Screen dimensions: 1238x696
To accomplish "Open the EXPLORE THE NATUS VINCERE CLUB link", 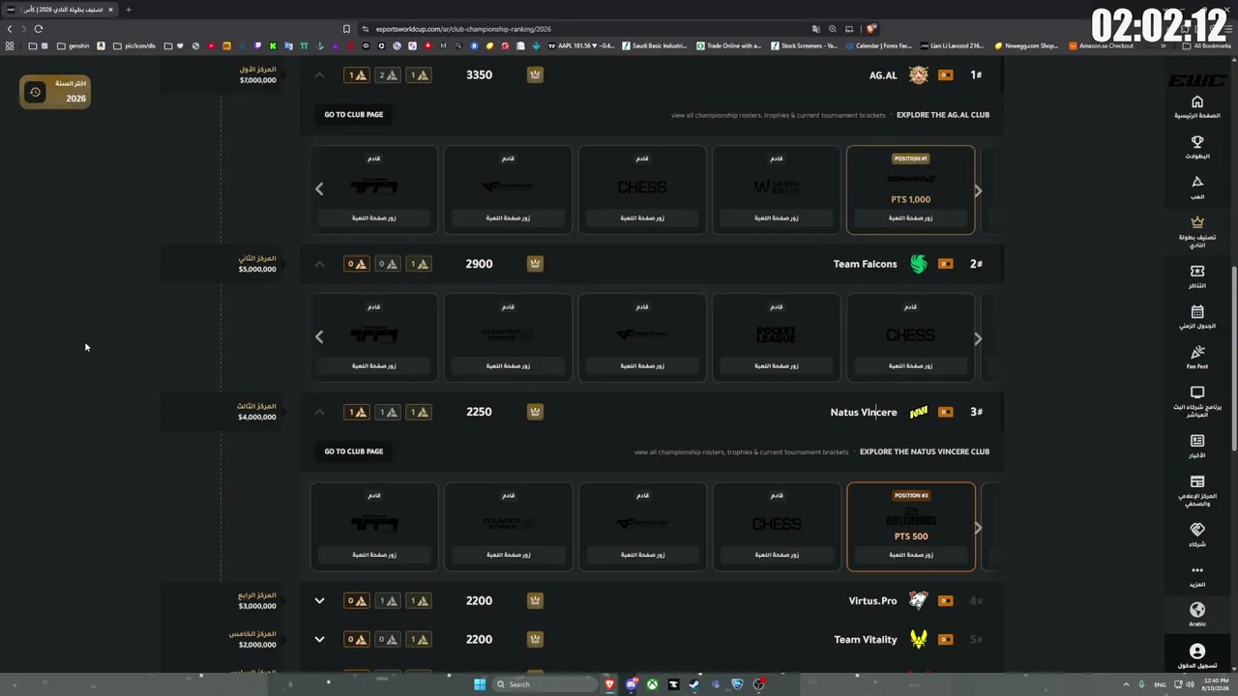I will click(925, 451).
